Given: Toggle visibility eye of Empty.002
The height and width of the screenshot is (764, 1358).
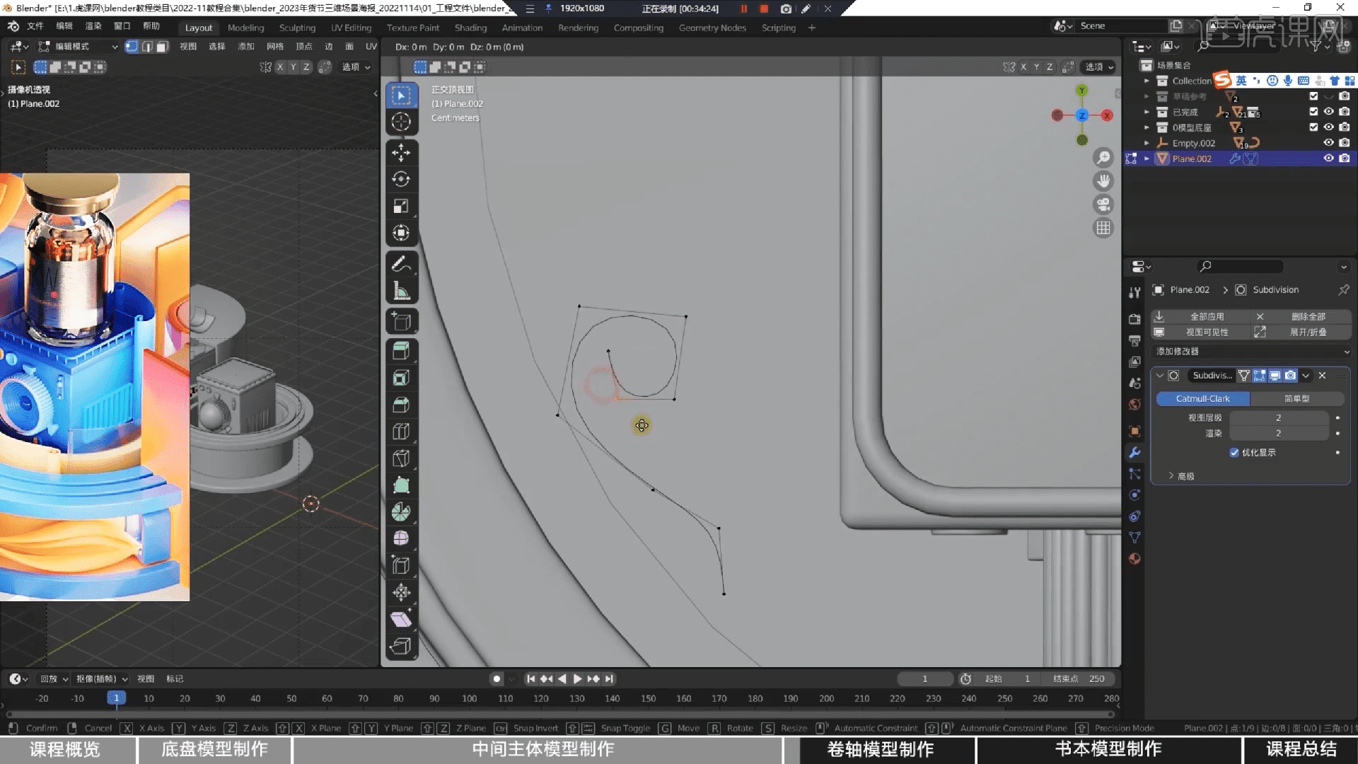Looking at the screenshot, I should tap(1329, 143).
